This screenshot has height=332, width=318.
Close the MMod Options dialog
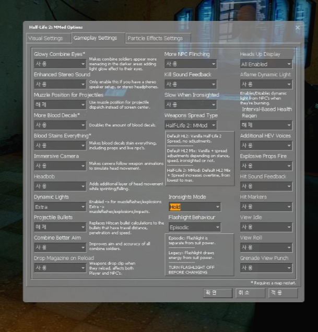pos(298,28)
